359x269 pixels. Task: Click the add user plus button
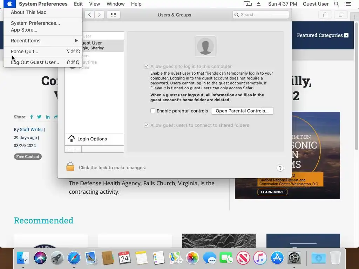[x=69, y=149]
